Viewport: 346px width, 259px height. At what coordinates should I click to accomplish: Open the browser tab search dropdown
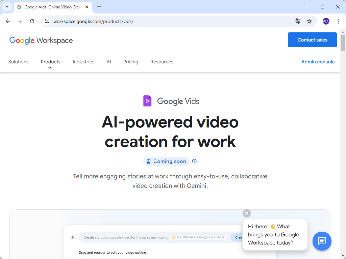click(x=7, y=7)
